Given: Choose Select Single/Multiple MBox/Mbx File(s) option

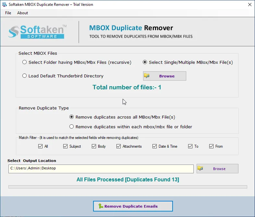Looking at the screenshot, I should [145, 62].
